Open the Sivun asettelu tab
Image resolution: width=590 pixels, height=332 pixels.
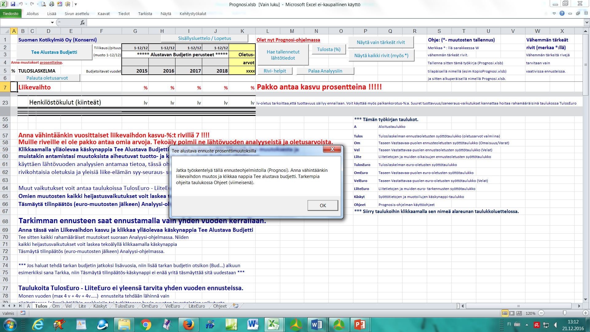[x=77, y=14]
